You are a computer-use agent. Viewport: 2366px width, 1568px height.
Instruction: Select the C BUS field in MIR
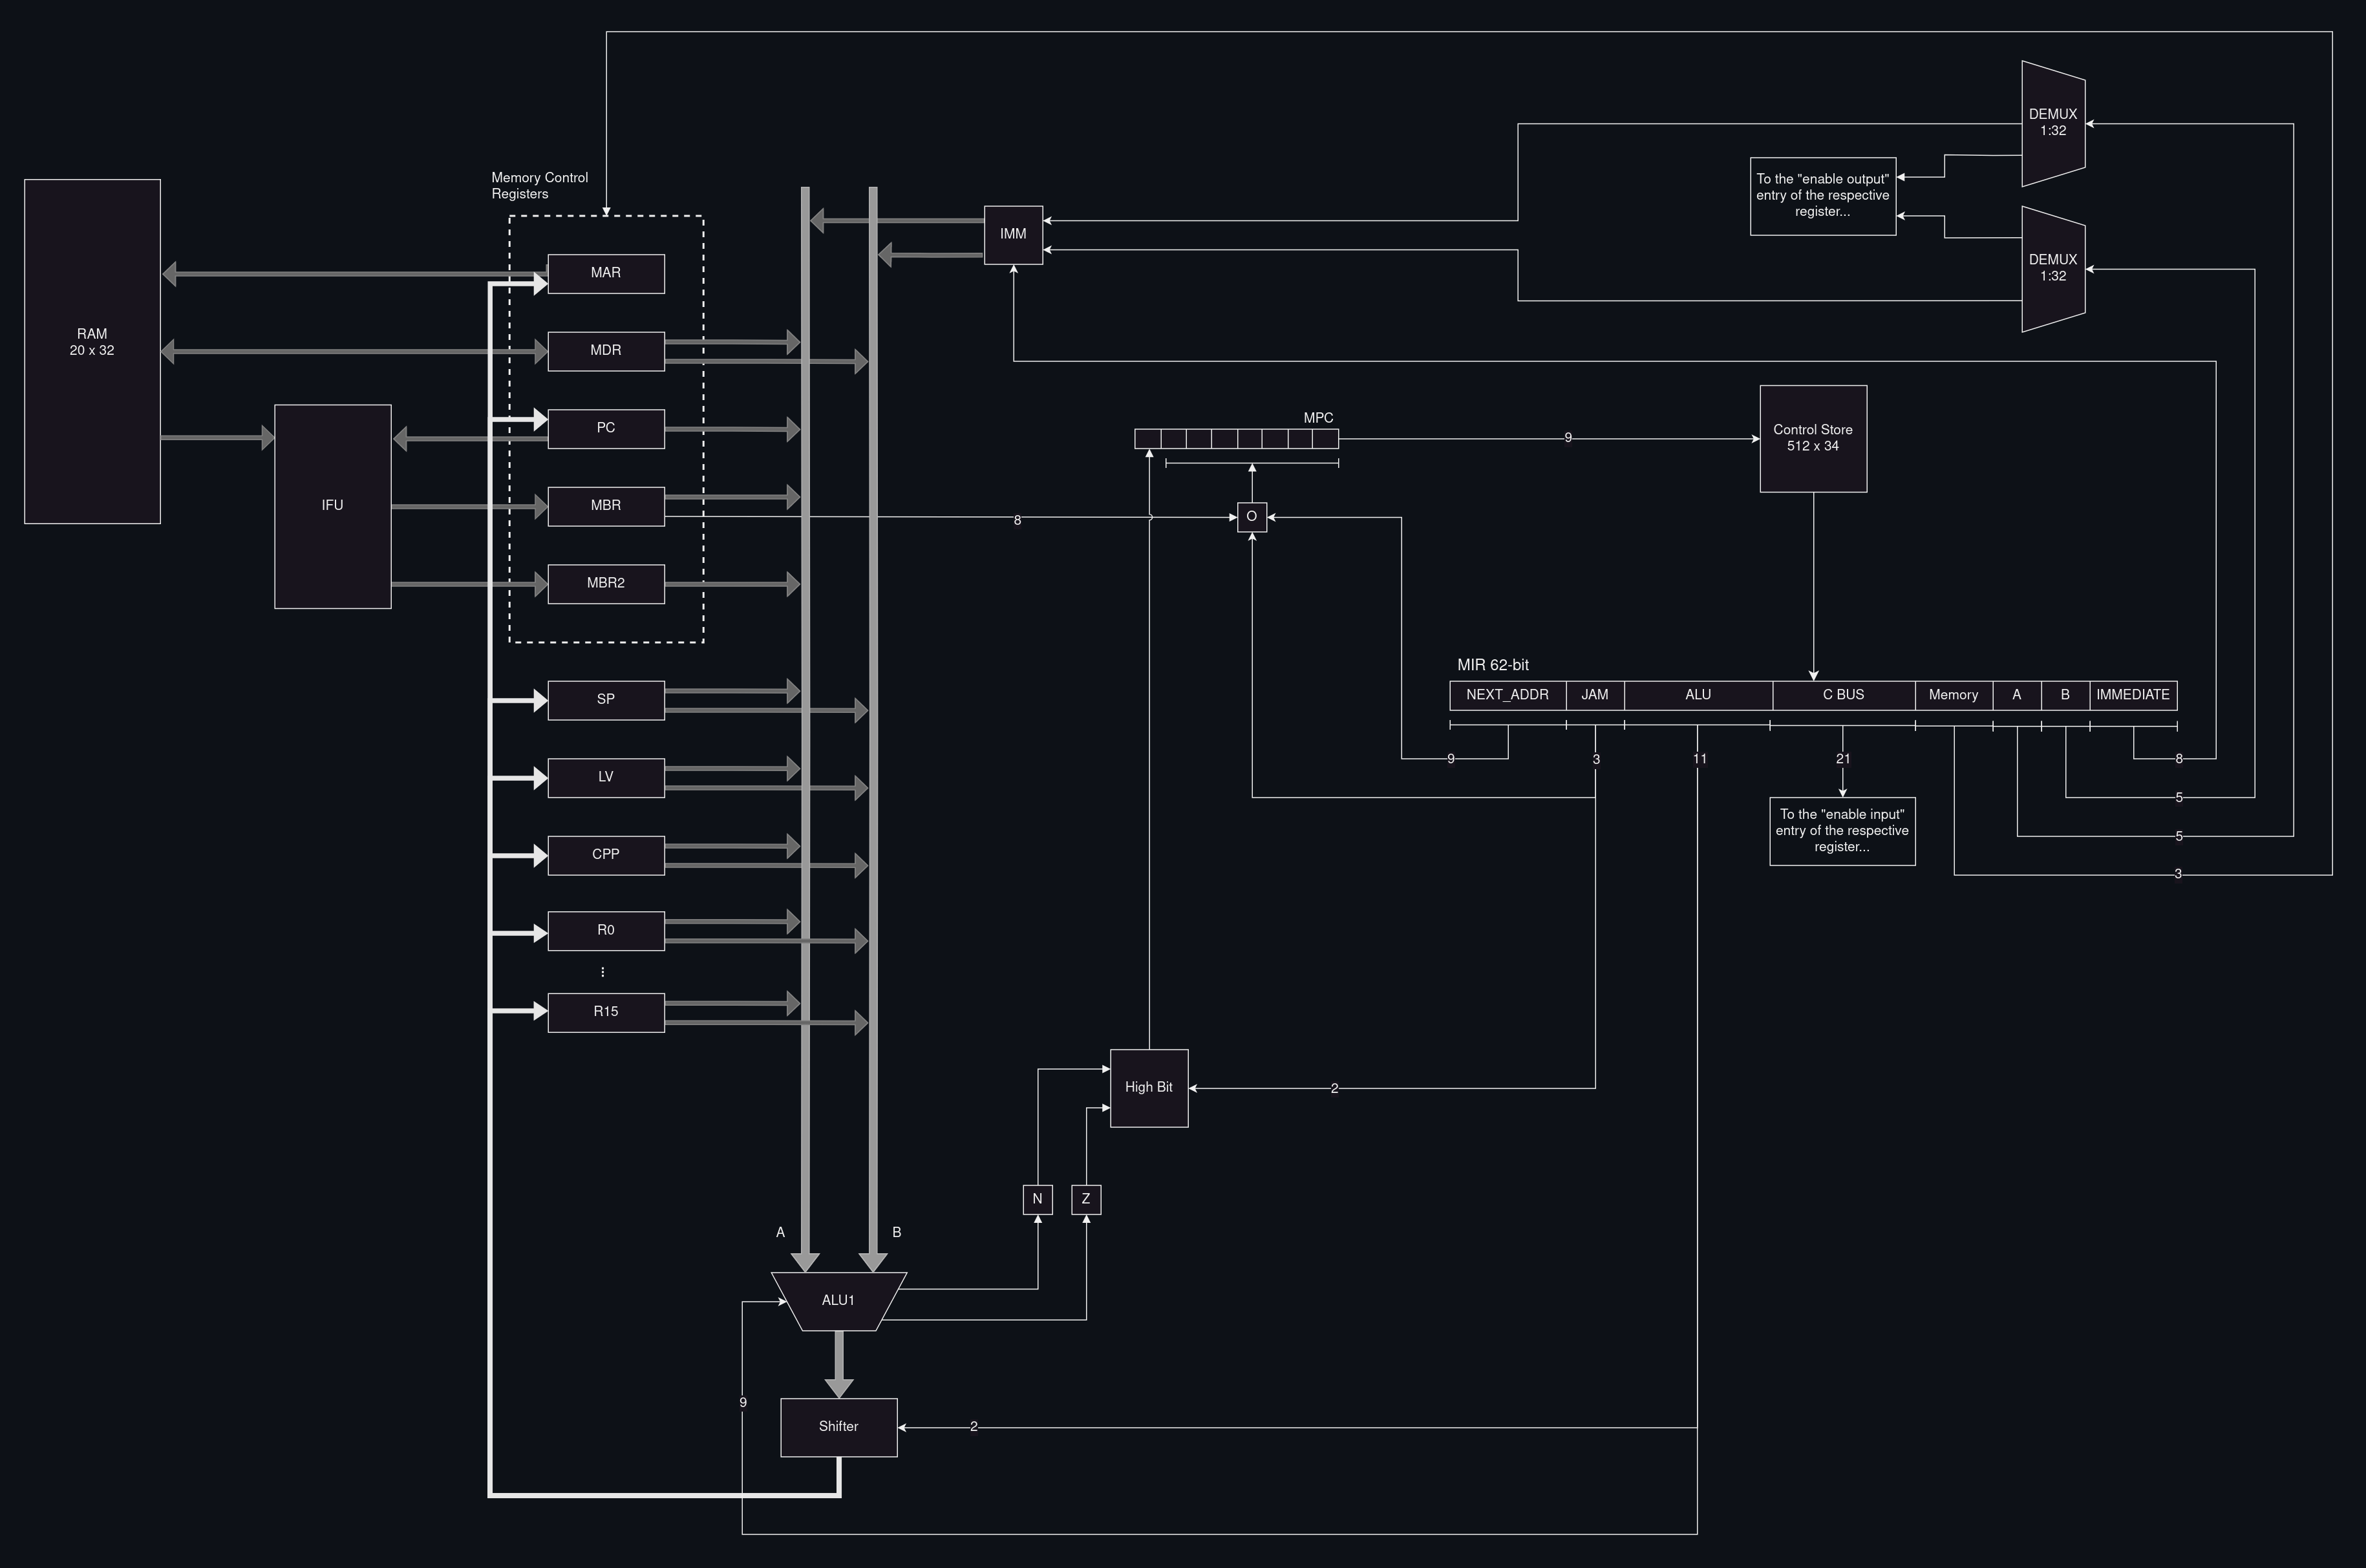point(1843,695)
